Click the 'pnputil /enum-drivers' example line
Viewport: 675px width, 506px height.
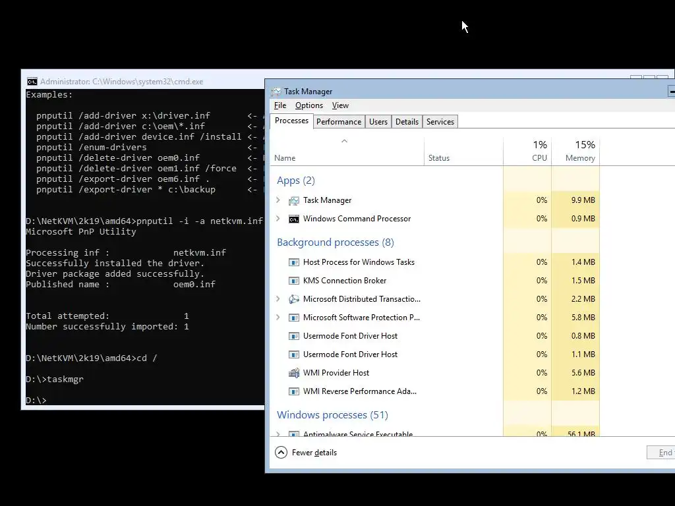click(91, 148)
